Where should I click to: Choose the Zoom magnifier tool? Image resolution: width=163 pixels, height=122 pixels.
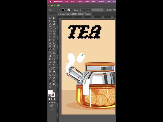pyautogui.click(x=50, y=87)
